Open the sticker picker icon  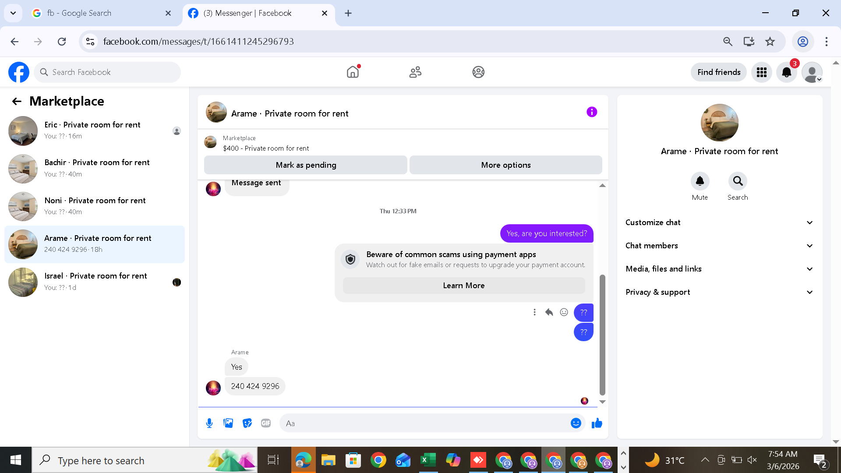(247, 423)
